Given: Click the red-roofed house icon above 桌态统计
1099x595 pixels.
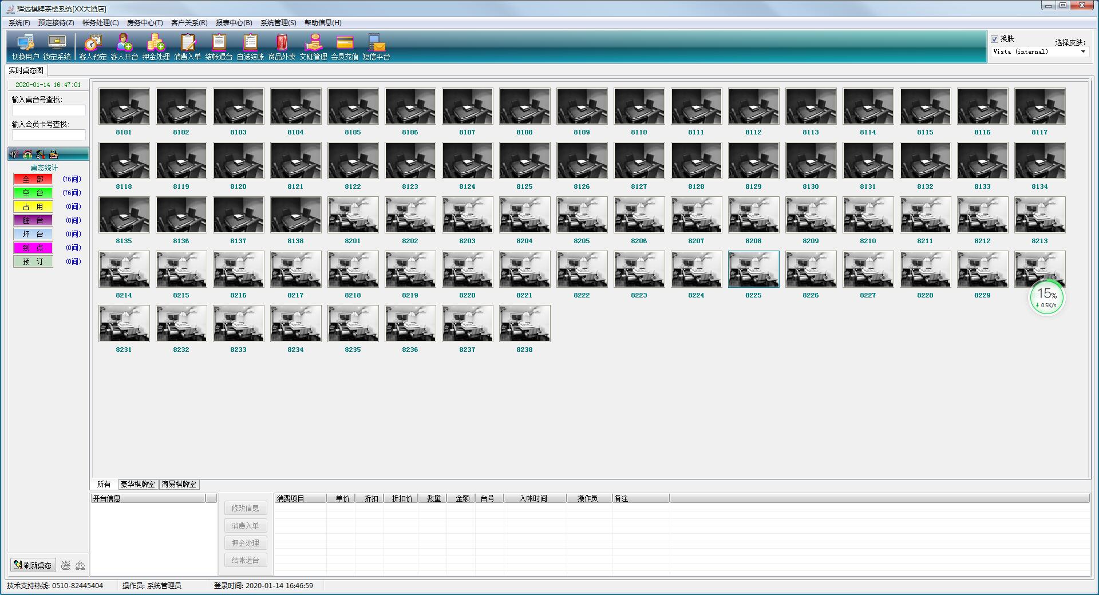Looking at the screenshot, I should pyautogui.click(x=27, y=154).
